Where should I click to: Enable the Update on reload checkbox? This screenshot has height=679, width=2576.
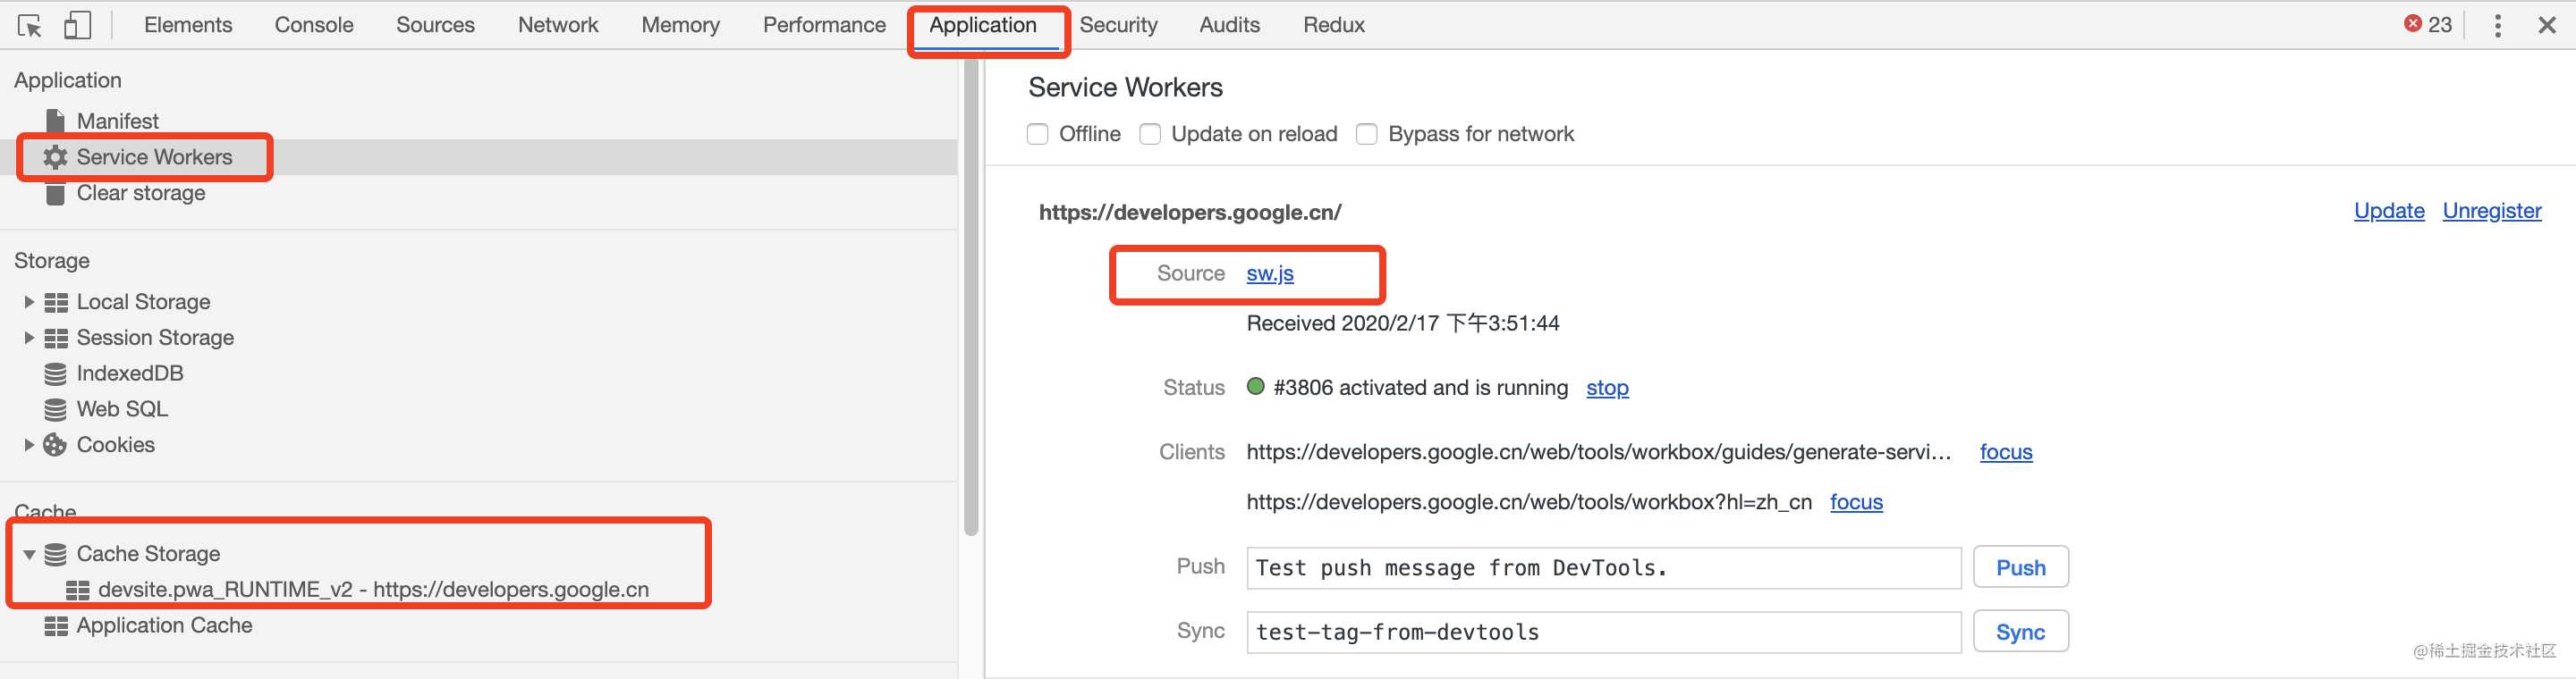click(1150, 134)
